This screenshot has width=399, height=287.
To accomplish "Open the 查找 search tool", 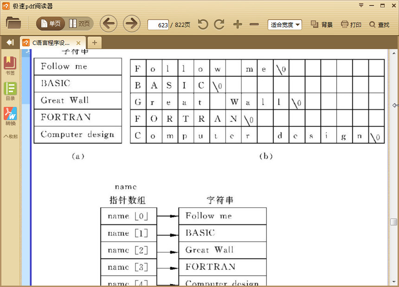I will click(x=380, y=25).
